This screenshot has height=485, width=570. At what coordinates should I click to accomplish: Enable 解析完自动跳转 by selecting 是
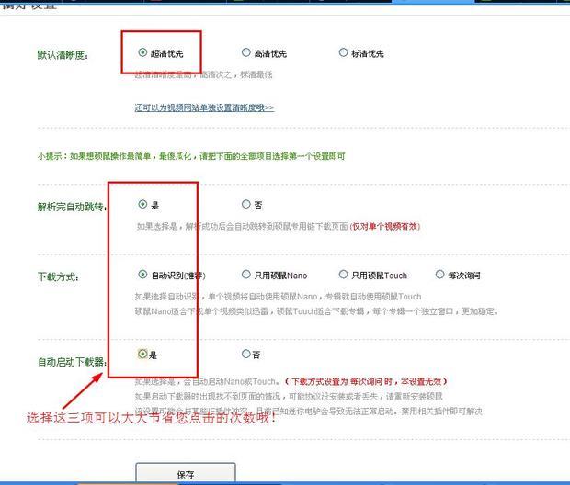(x=142, y=204)
